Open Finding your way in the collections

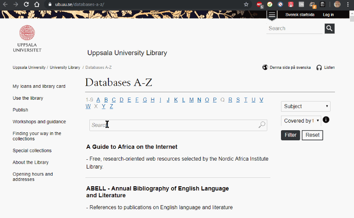(x=37, y=136)
